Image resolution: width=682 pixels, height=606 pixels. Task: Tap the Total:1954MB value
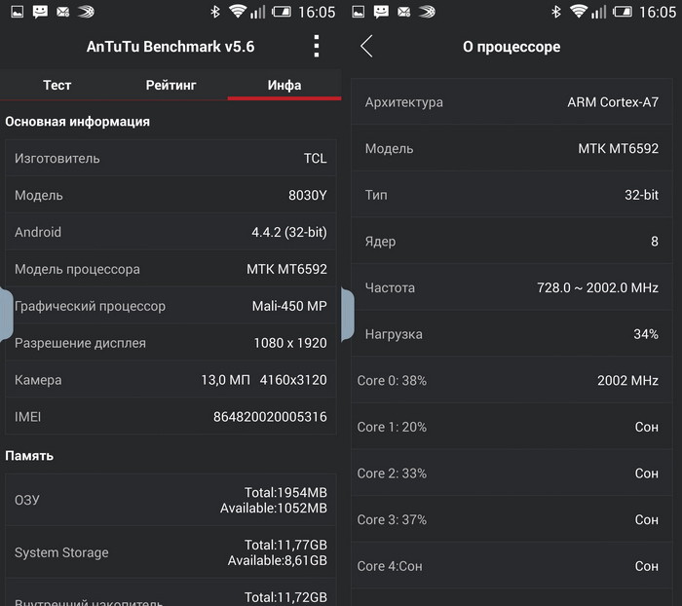285,492
